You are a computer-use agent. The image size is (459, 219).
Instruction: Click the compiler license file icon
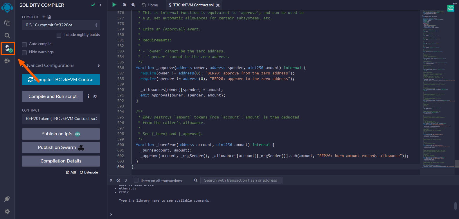tap(49, 17)
